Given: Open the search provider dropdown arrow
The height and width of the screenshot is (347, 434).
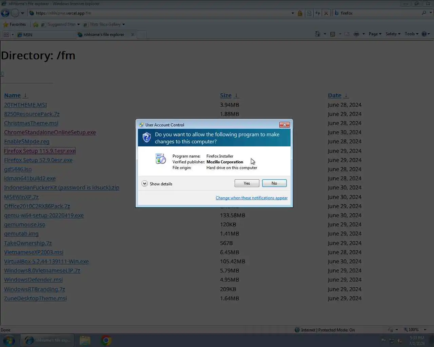Looking at the screenshot, I should tap(431, 13).
